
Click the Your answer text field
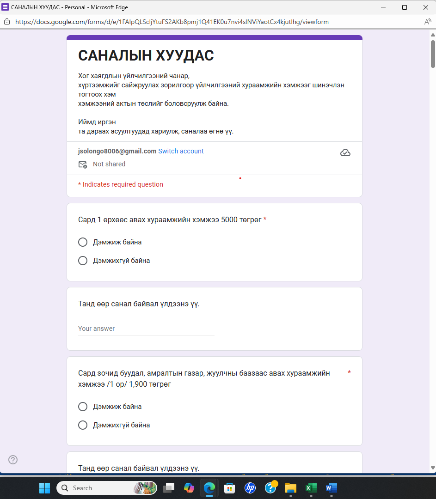point(139,329)
